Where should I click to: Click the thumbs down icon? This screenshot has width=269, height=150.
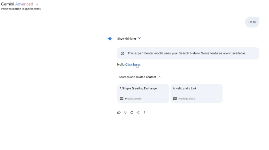tap(125, 113)
